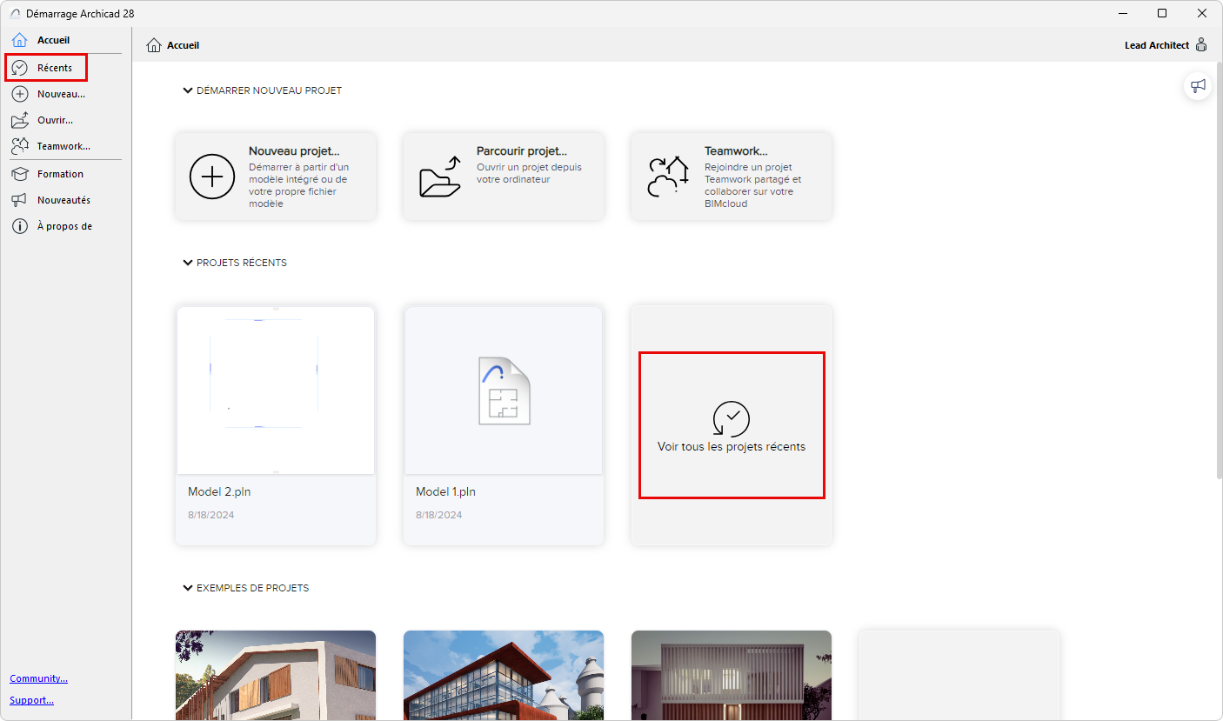
Task: Click the À propos de info icon
Action: 19,225
